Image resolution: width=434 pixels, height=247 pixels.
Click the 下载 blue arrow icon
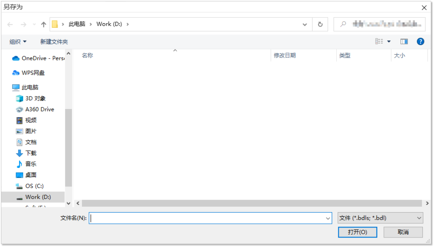[x=19, y=153]
